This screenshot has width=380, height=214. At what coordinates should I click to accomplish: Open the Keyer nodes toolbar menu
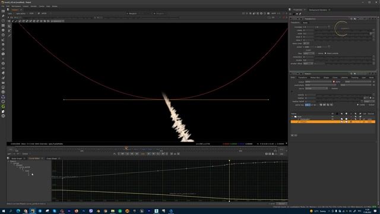(x=3, y=40)
